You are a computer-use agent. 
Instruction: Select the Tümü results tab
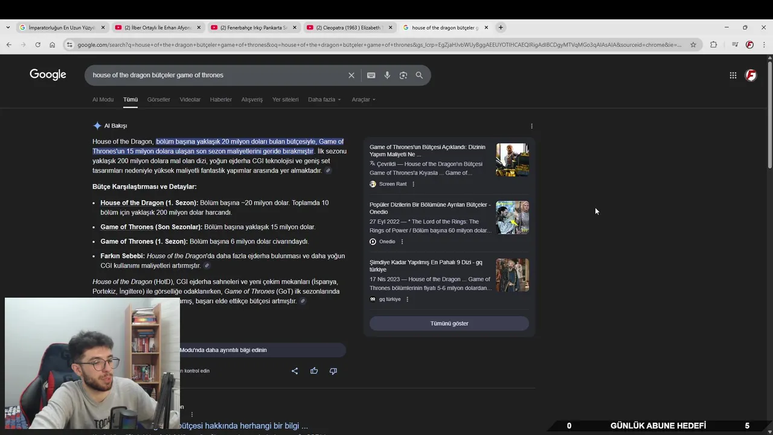point(130,100)
